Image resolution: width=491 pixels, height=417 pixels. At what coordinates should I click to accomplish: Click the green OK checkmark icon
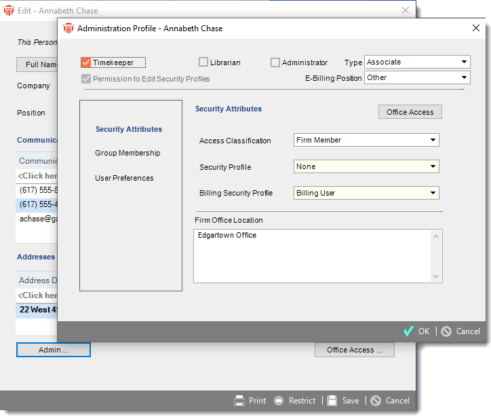(409, 331)
